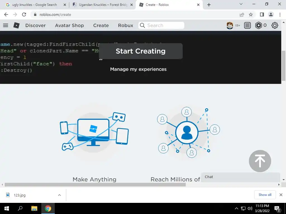Screen dimensions: 286x214
Task: Close the Ugandan Knuckles tab
Action: (132, 5)
